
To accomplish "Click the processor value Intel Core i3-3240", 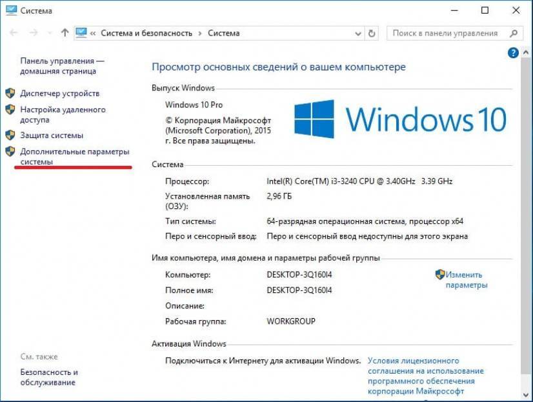I will click(359, 181).
